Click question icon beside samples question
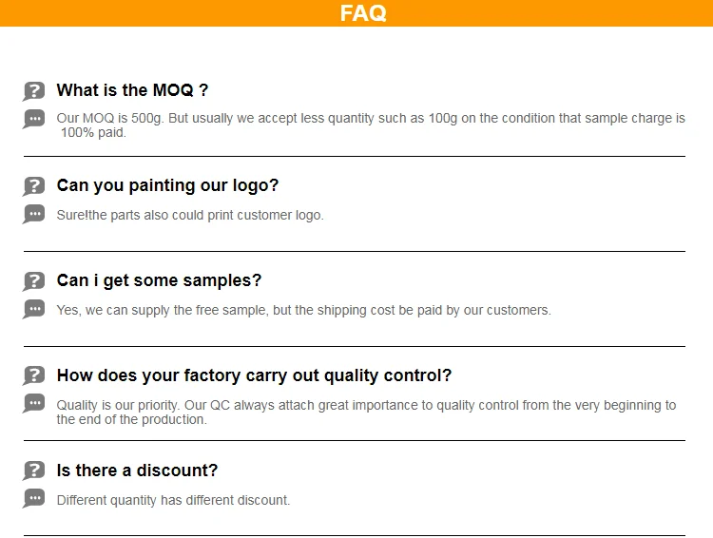This screenshot has width=713, height=538. coord(34,281)
